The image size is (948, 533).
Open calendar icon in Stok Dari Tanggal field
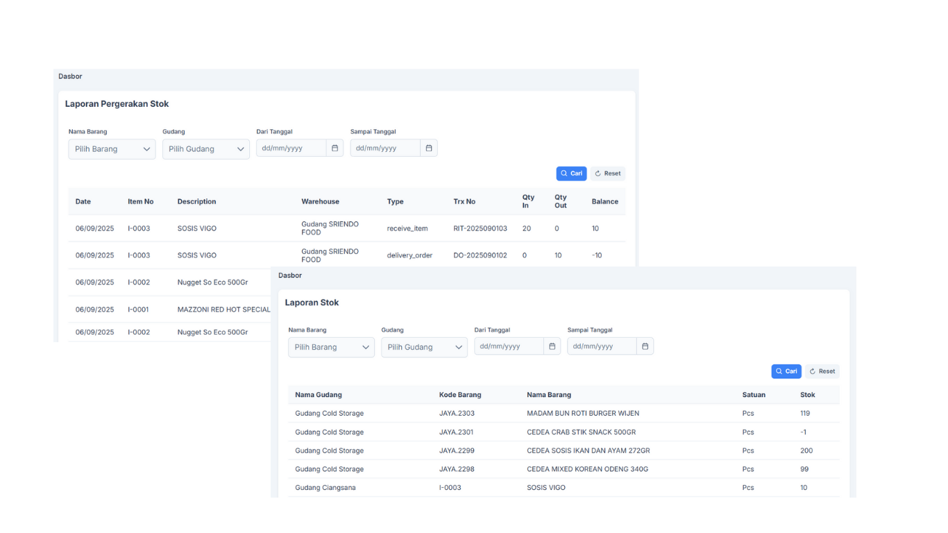552,346
